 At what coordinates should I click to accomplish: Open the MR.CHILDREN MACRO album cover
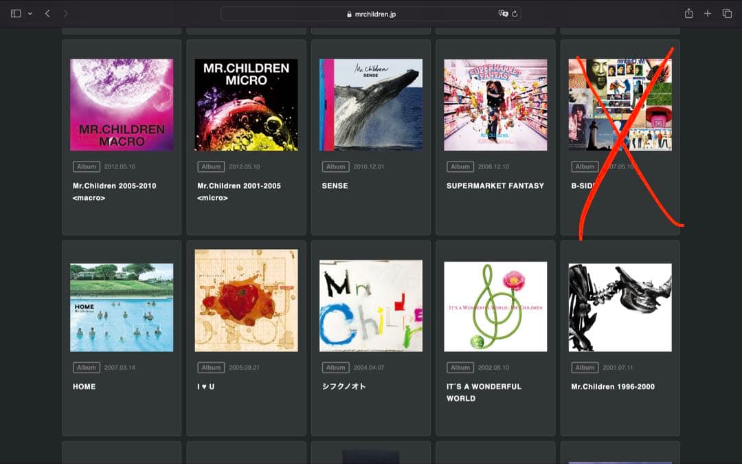pos(122,104)
